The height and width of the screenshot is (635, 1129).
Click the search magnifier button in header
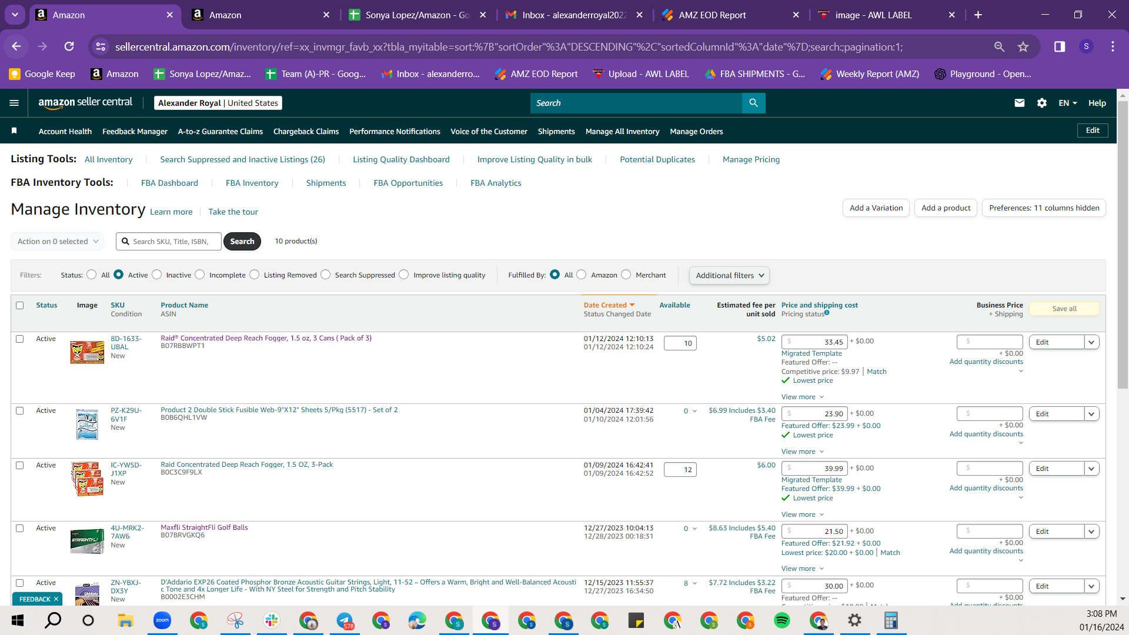coord(753,103)
